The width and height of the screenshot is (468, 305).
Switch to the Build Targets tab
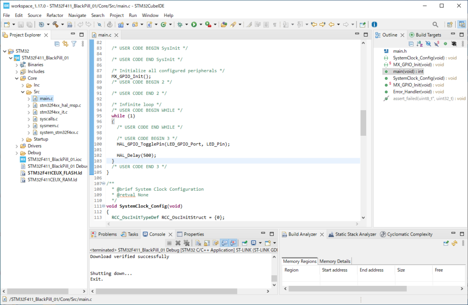click(x=425, y=35)
